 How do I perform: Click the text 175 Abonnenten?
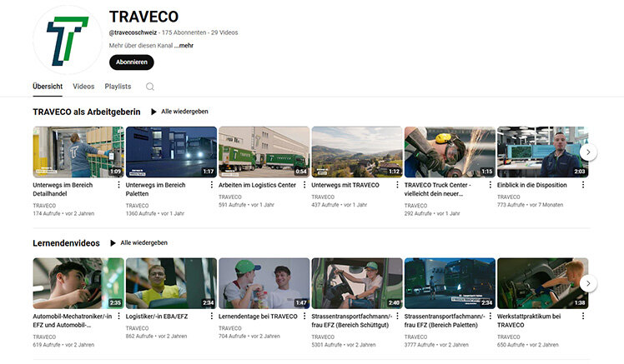[184, 32]
